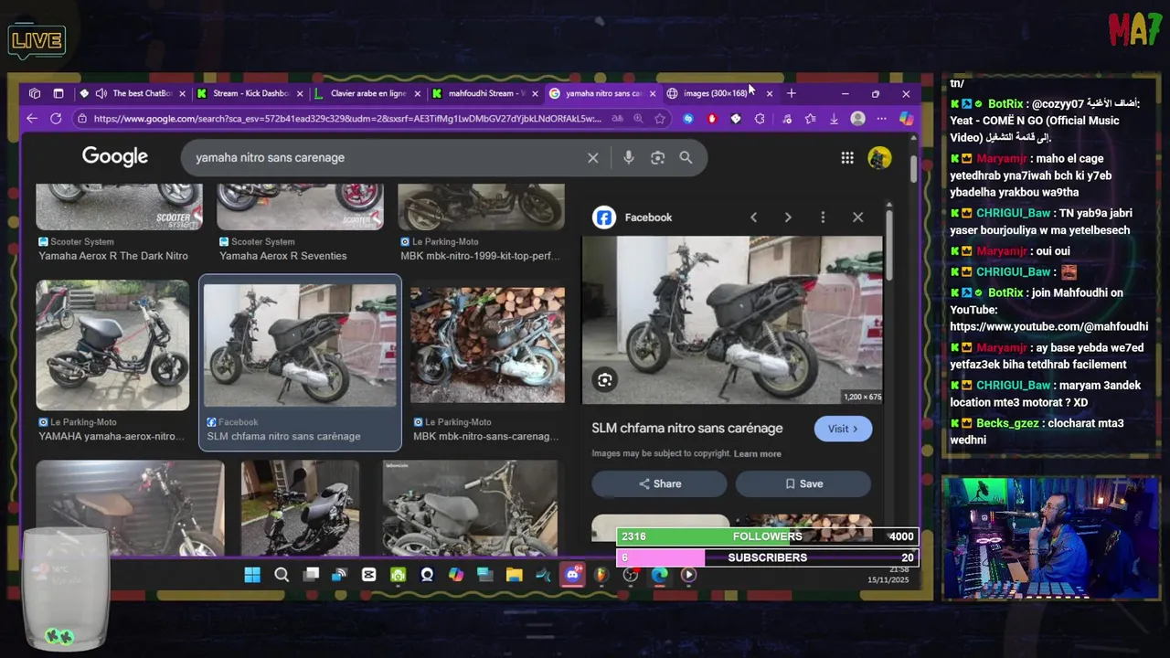Open the Learn more copyright link
This screenshot has width=1170, height=658.
[x=758, y=453]
